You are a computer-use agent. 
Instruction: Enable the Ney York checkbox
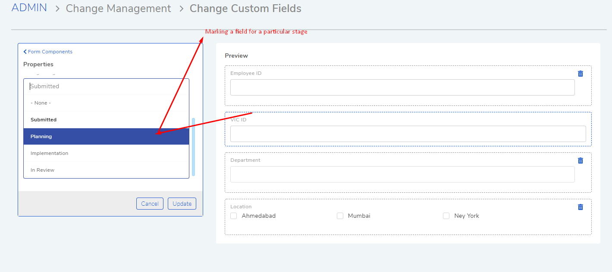[446, 216]
